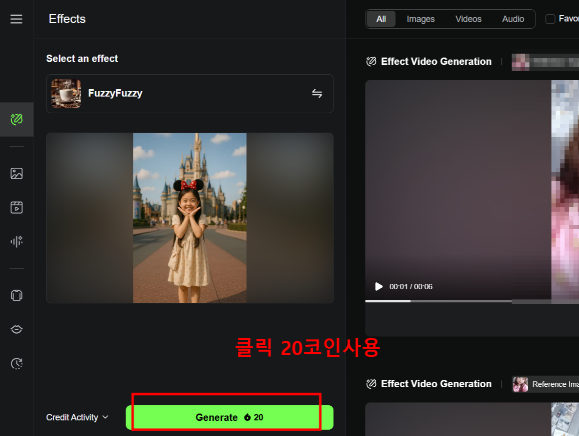
Task: Open the lip sync sidebar icon
Action: (x=17, y=329)
